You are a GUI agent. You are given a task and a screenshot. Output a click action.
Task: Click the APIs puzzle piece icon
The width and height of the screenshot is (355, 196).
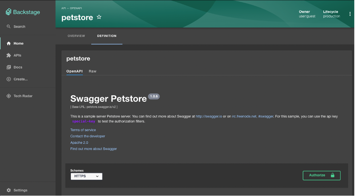(x=9, y=55)
